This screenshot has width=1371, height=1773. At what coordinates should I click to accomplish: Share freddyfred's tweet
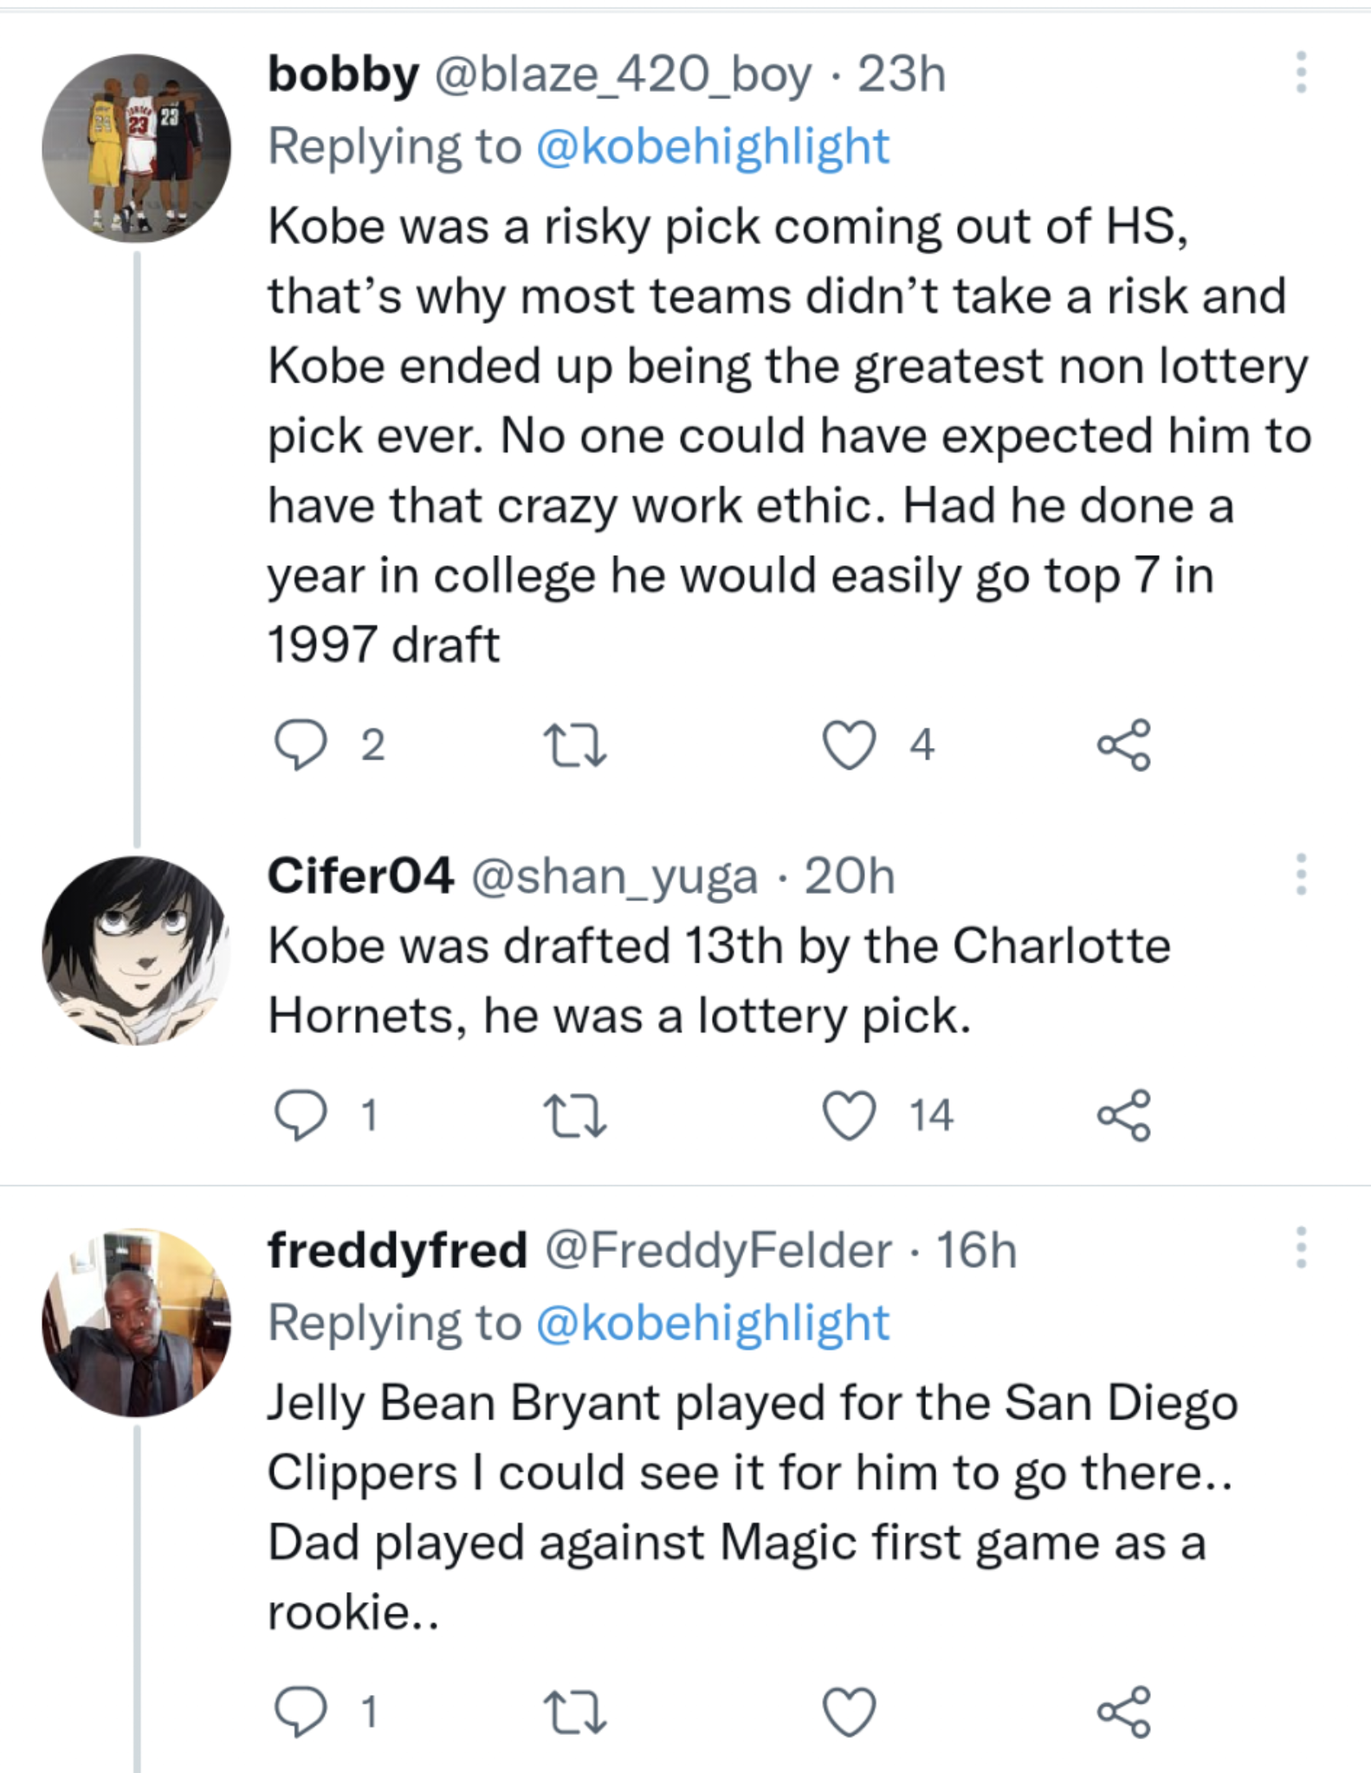1123,1712
